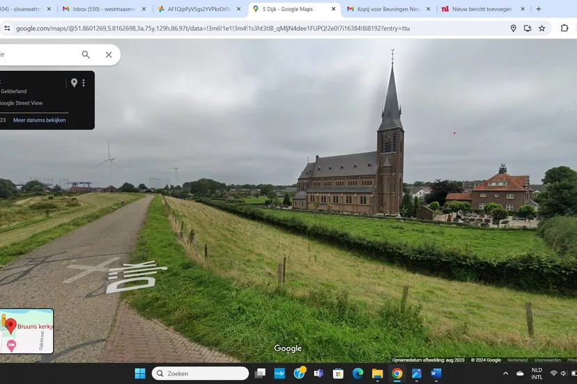
Task: Show hidden system tray icons chevron
Action: tap(506, 374)
